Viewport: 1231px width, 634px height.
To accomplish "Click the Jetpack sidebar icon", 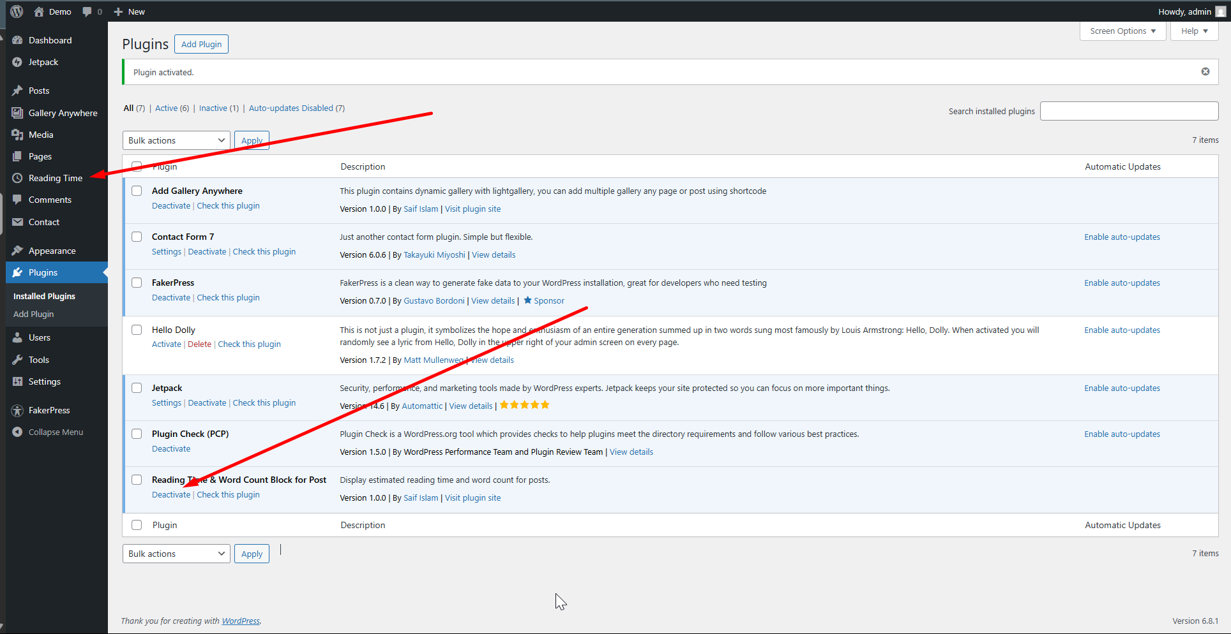I will pos(17,62).
